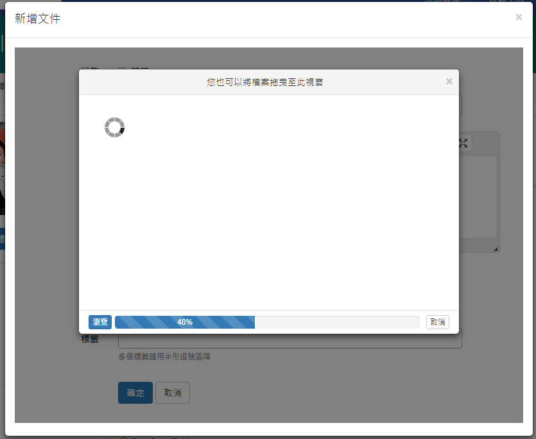Image resolution: width=536 pixels, height=439 pixels.
Task: Click 取消 button next to 確定
Action: tap(173, 393)
